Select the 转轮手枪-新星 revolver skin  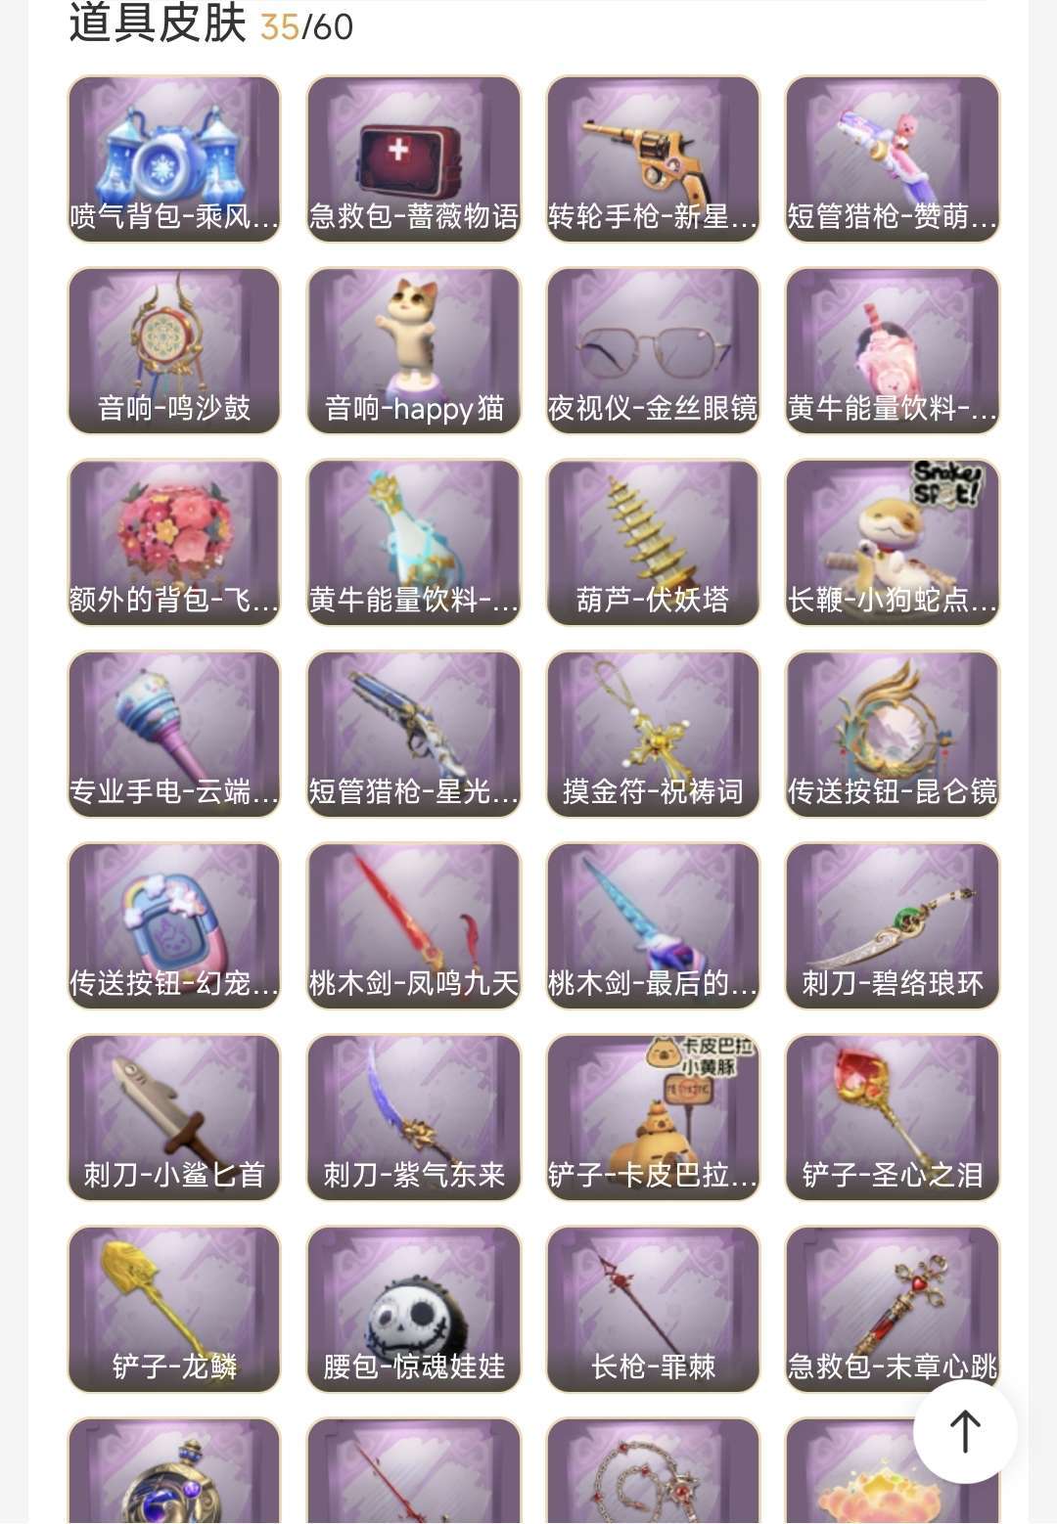pos(653,158)
